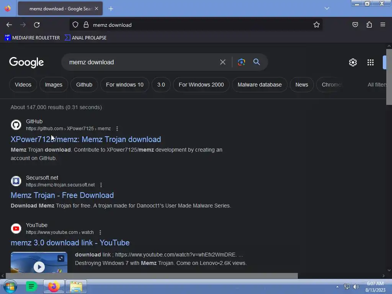Click the site security padlock icon
Viewport: 392px width, 294px height.
[x=86, y=25]
